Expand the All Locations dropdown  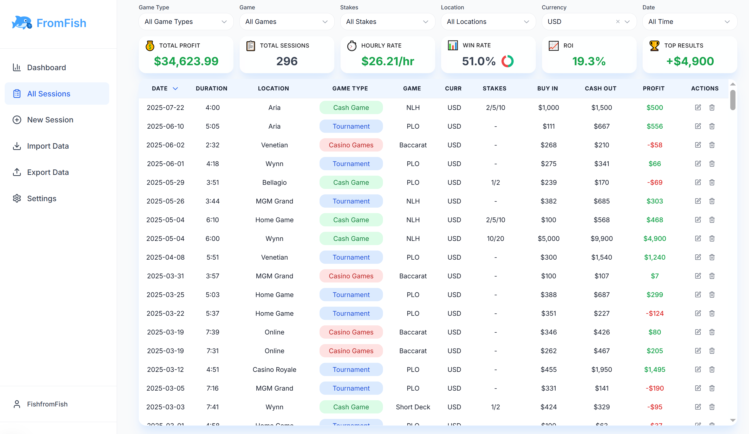488,21
